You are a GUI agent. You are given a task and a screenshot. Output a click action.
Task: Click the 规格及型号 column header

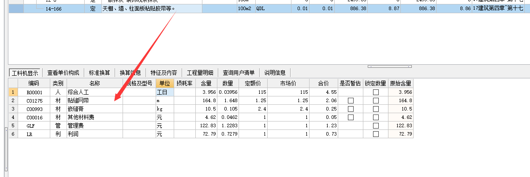pyautogui.click(x=139, y=83)
